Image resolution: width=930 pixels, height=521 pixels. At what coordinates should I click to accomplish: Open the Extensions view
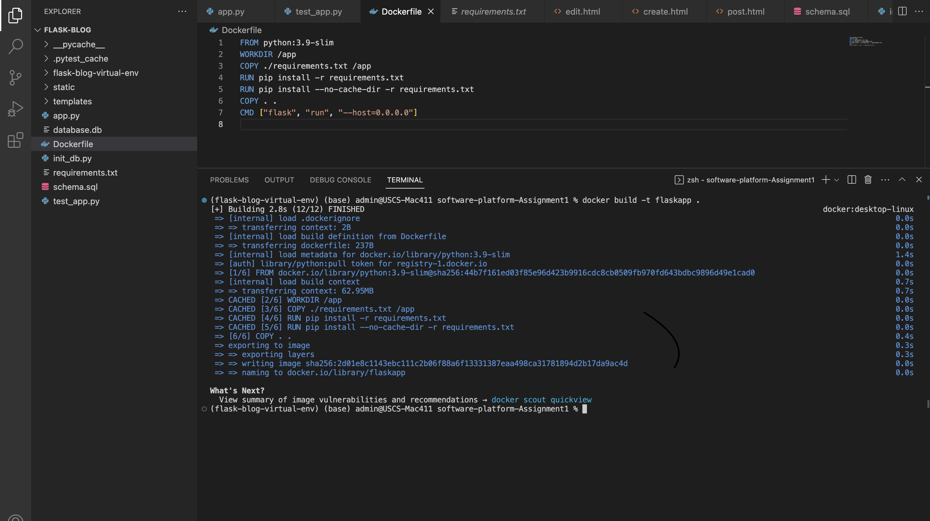click(x=15, y=140)
